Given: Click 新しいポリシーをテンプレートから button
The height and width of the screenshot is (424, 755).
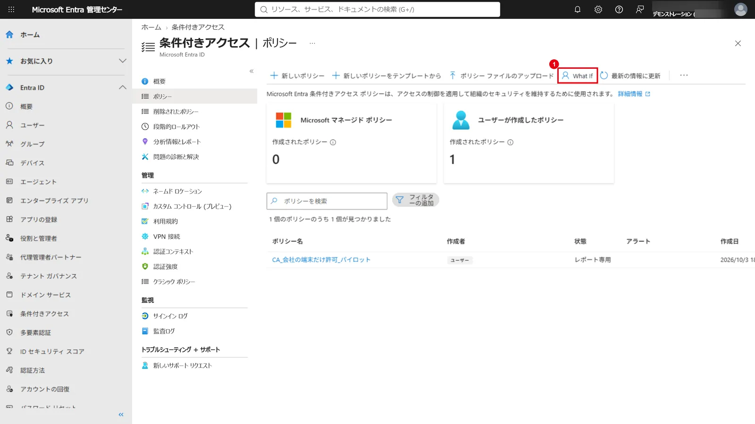Looking at the screenshot, I should coord(386,76).
